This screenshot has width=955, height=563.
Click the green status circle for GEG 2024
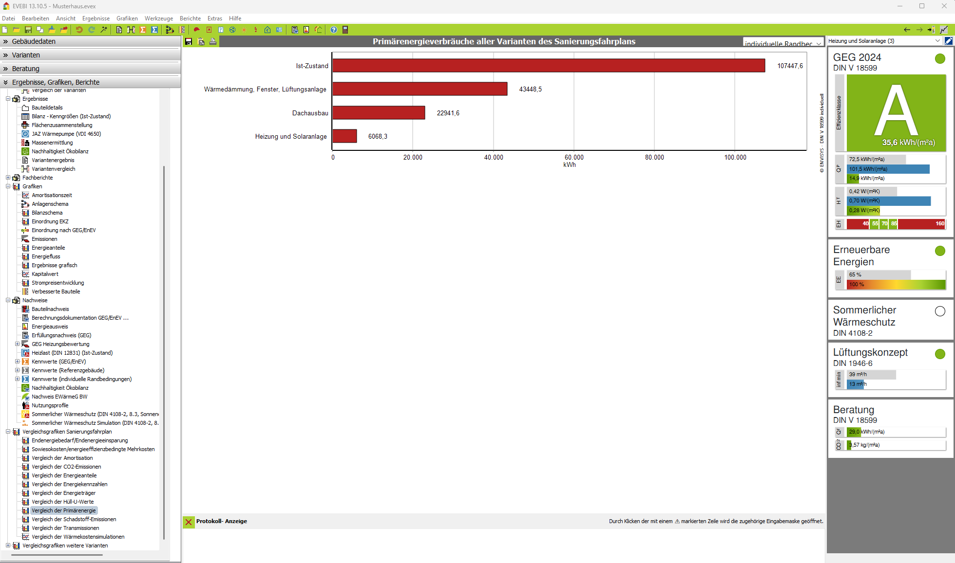[x=940, y=59]
